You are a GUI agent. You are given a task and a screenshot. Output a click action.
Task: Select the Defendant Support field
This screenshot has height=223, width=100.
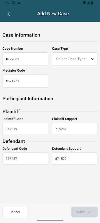[x=75, y=159]
